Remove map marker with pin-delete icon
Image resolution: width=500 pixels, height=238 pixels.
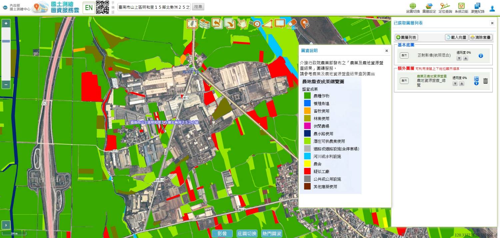pyautogui.click(x=304, y=24)
